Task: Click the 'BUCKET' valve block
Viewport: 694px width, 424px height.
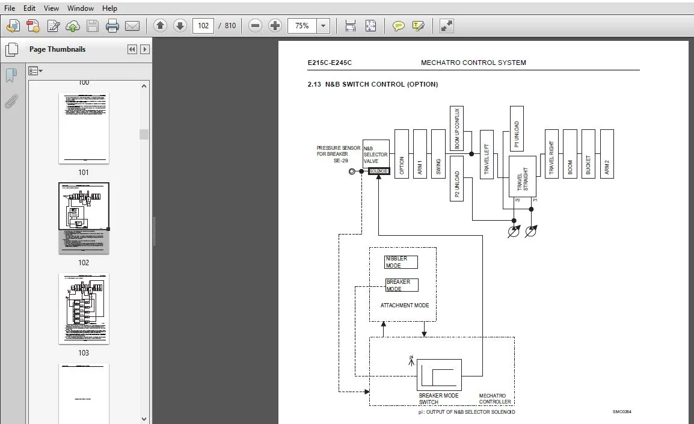Action: coord(588,154)
